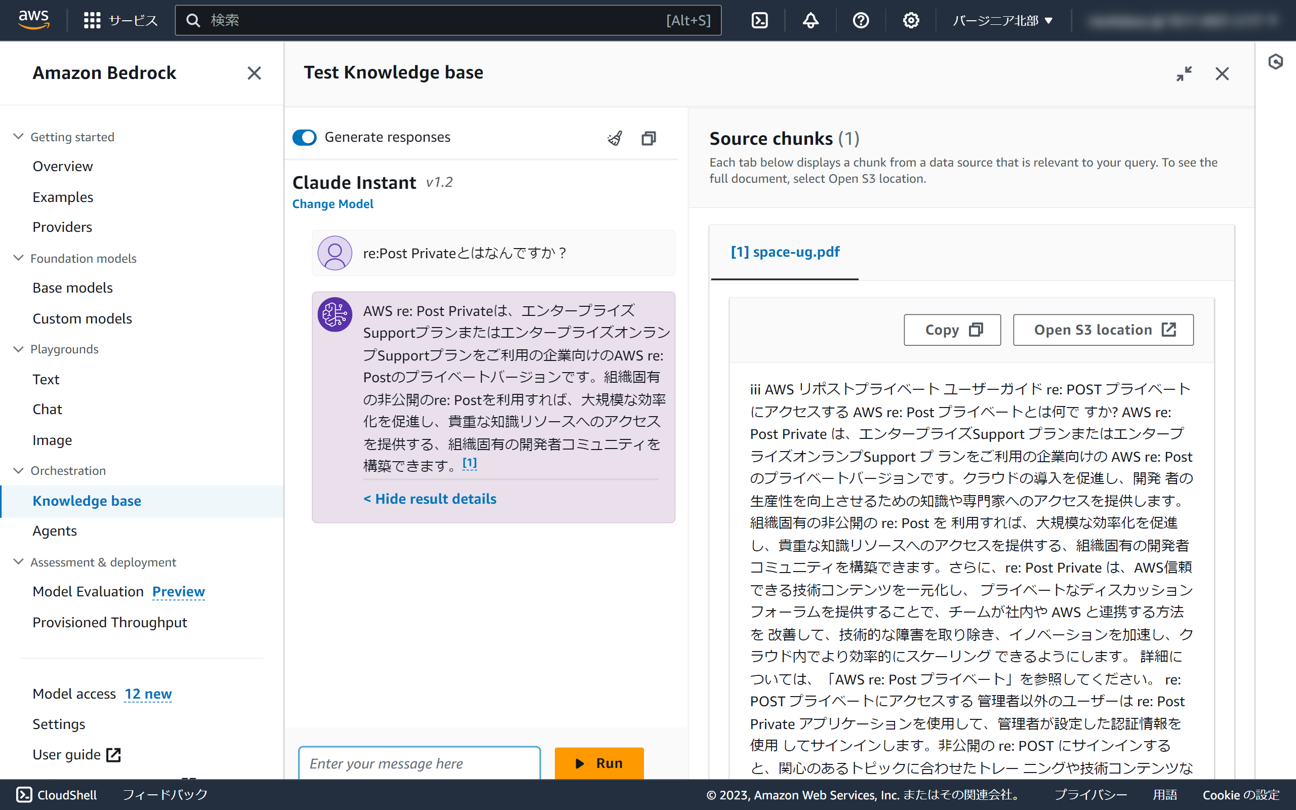Open the help question mark icon

pyautogui.click(x=861, y=20)
